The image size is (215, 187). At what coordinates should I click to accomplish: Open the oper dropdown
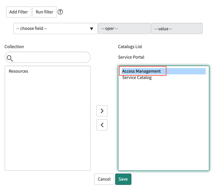124,28
